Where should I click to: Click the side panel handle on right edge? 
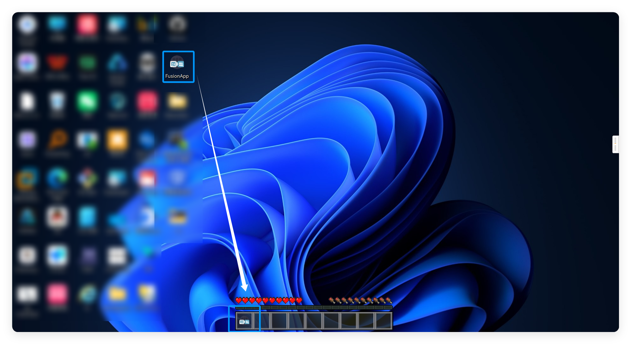[x=615, y=144]
